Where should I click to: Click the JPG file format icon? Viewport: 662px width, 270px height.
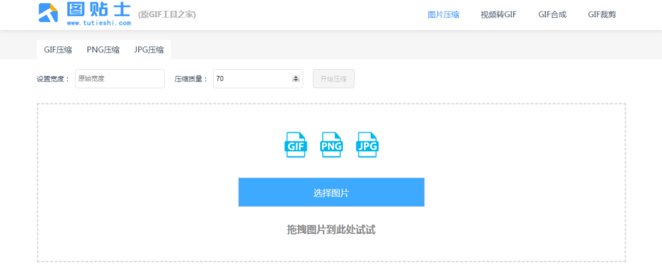(x=367, y=144)
